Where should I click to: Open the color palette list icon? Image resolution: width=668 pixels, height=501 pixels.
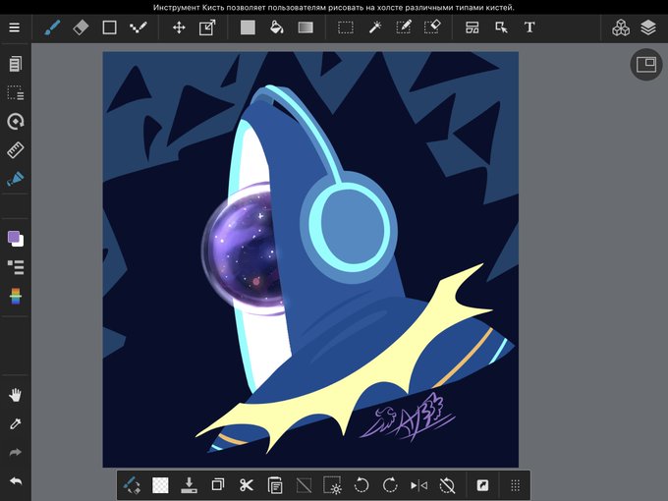tap(16, 267)
